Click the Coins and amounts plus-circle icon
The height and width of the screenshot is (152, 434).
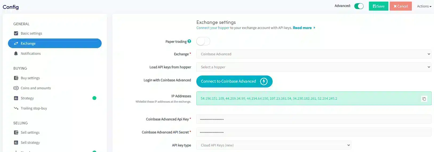[16, 88]
